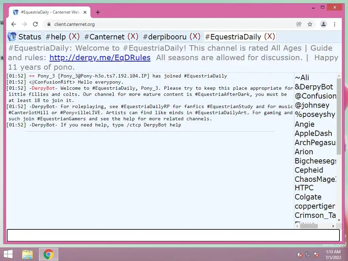Select Arion in the user list
Image resolution: width=348 pixels, height=261 pixels.
click(x=304, y=152)
